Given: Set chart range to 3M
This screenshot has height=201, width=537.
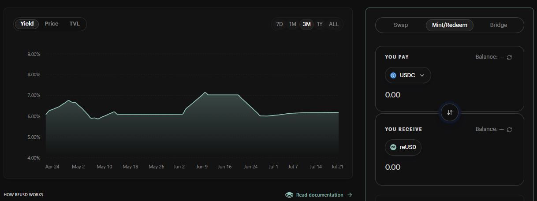Looking at the screenshot, I should (306, 24).
